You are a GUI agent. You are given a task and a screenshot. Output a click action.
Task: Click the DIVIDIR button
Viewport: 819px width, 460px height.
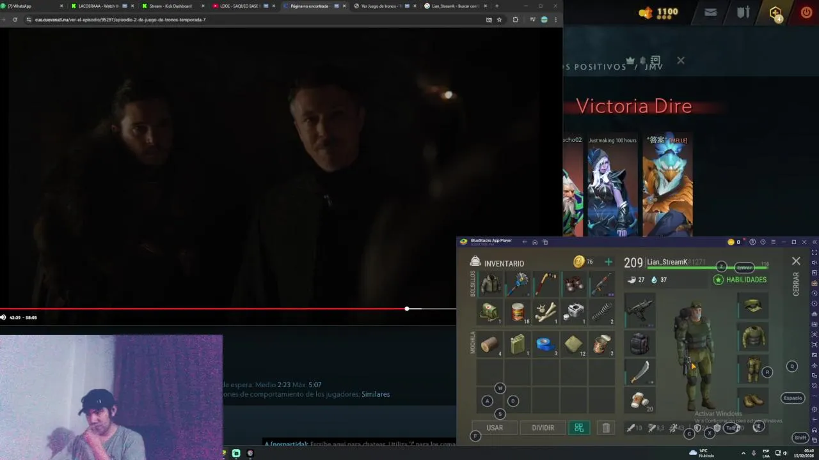[x=543, y=428]
